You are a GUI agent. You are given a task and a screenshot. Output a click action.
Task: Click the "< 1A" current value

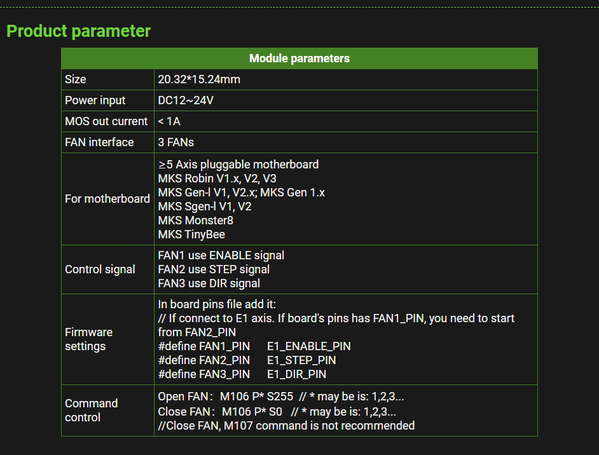169,121
